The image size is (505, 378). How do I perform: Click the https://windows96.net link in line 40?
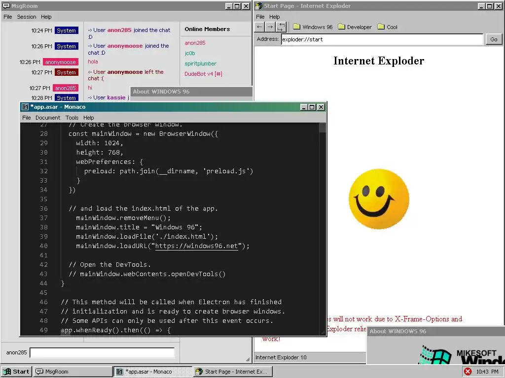[x=196, y=246]
